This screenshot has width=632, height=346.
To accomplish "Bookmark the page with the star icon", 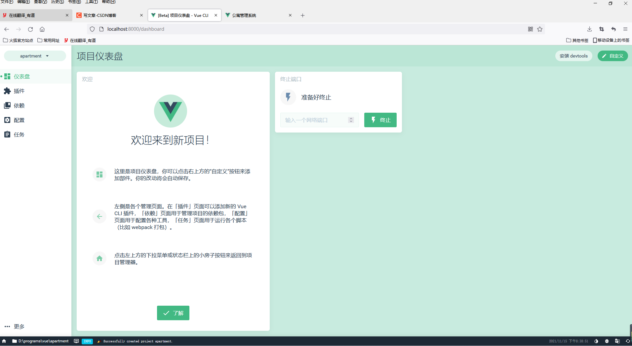I will point(540,29).
